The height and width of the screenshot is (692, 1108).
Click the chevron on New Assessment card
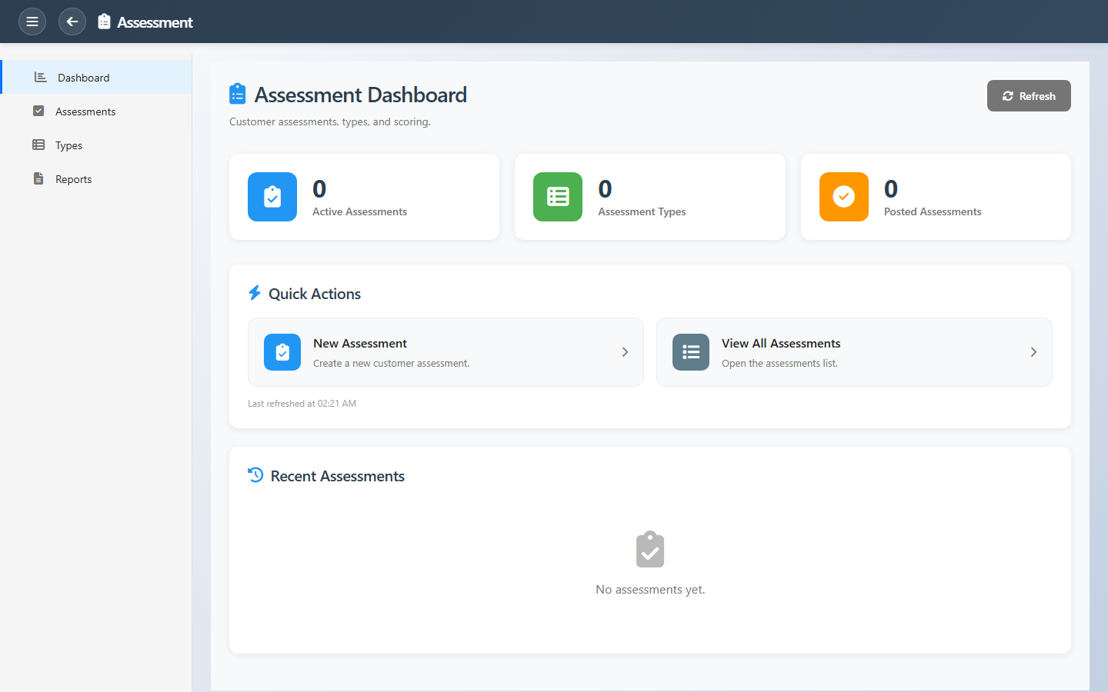tap(625, 352)
